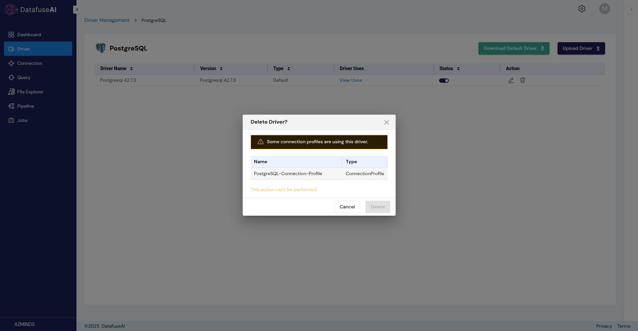The height and width of the screenshot is (331, 638).
Task: Click the PostgreSQL elephant icon
Action: point(101,48)
